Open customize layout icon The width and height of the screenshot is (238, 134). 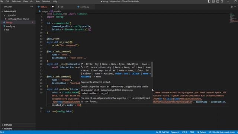(x=222, y=1)
